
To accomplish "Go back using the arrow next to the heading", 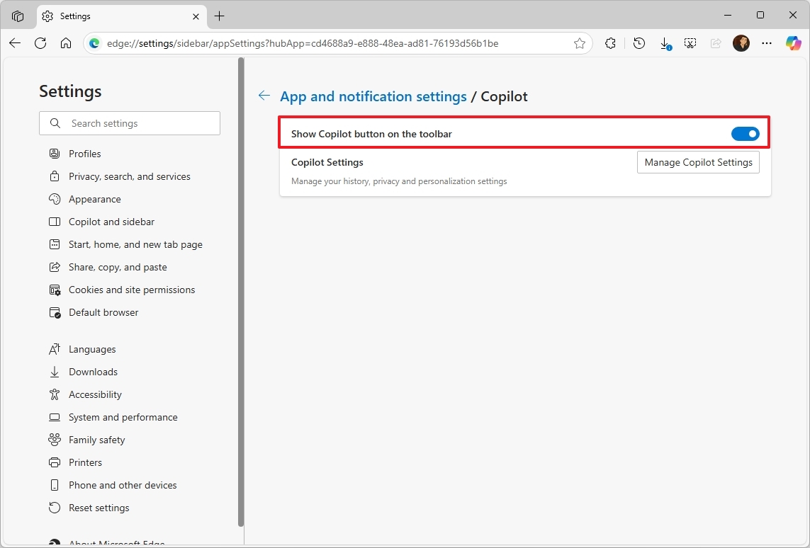I will click(x=264, y=96).
